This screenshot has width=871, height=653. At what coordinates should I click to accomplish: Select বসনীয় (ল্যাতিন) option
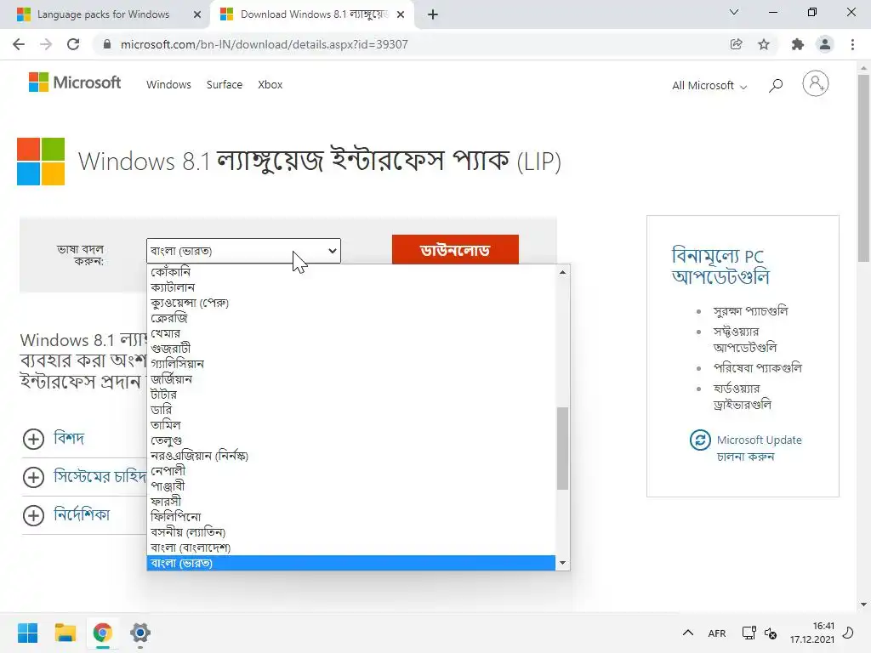[x=351, y=532]
